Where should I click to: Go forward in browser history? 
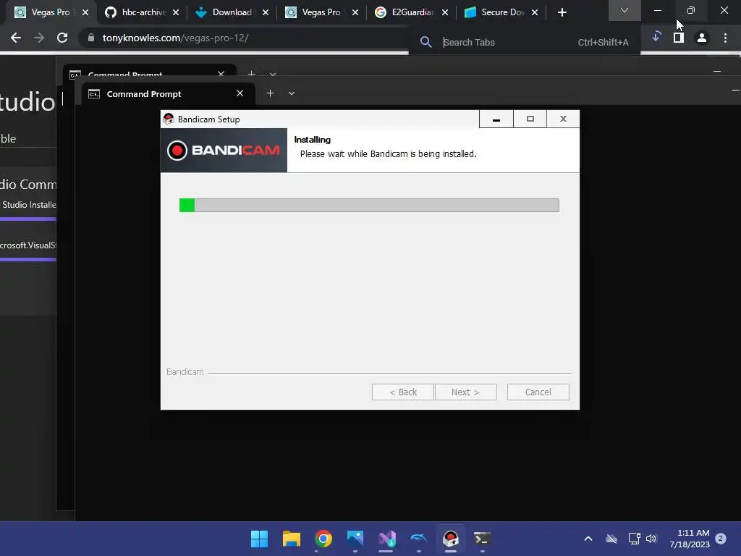pyautogui.click(x=39, y=38)
